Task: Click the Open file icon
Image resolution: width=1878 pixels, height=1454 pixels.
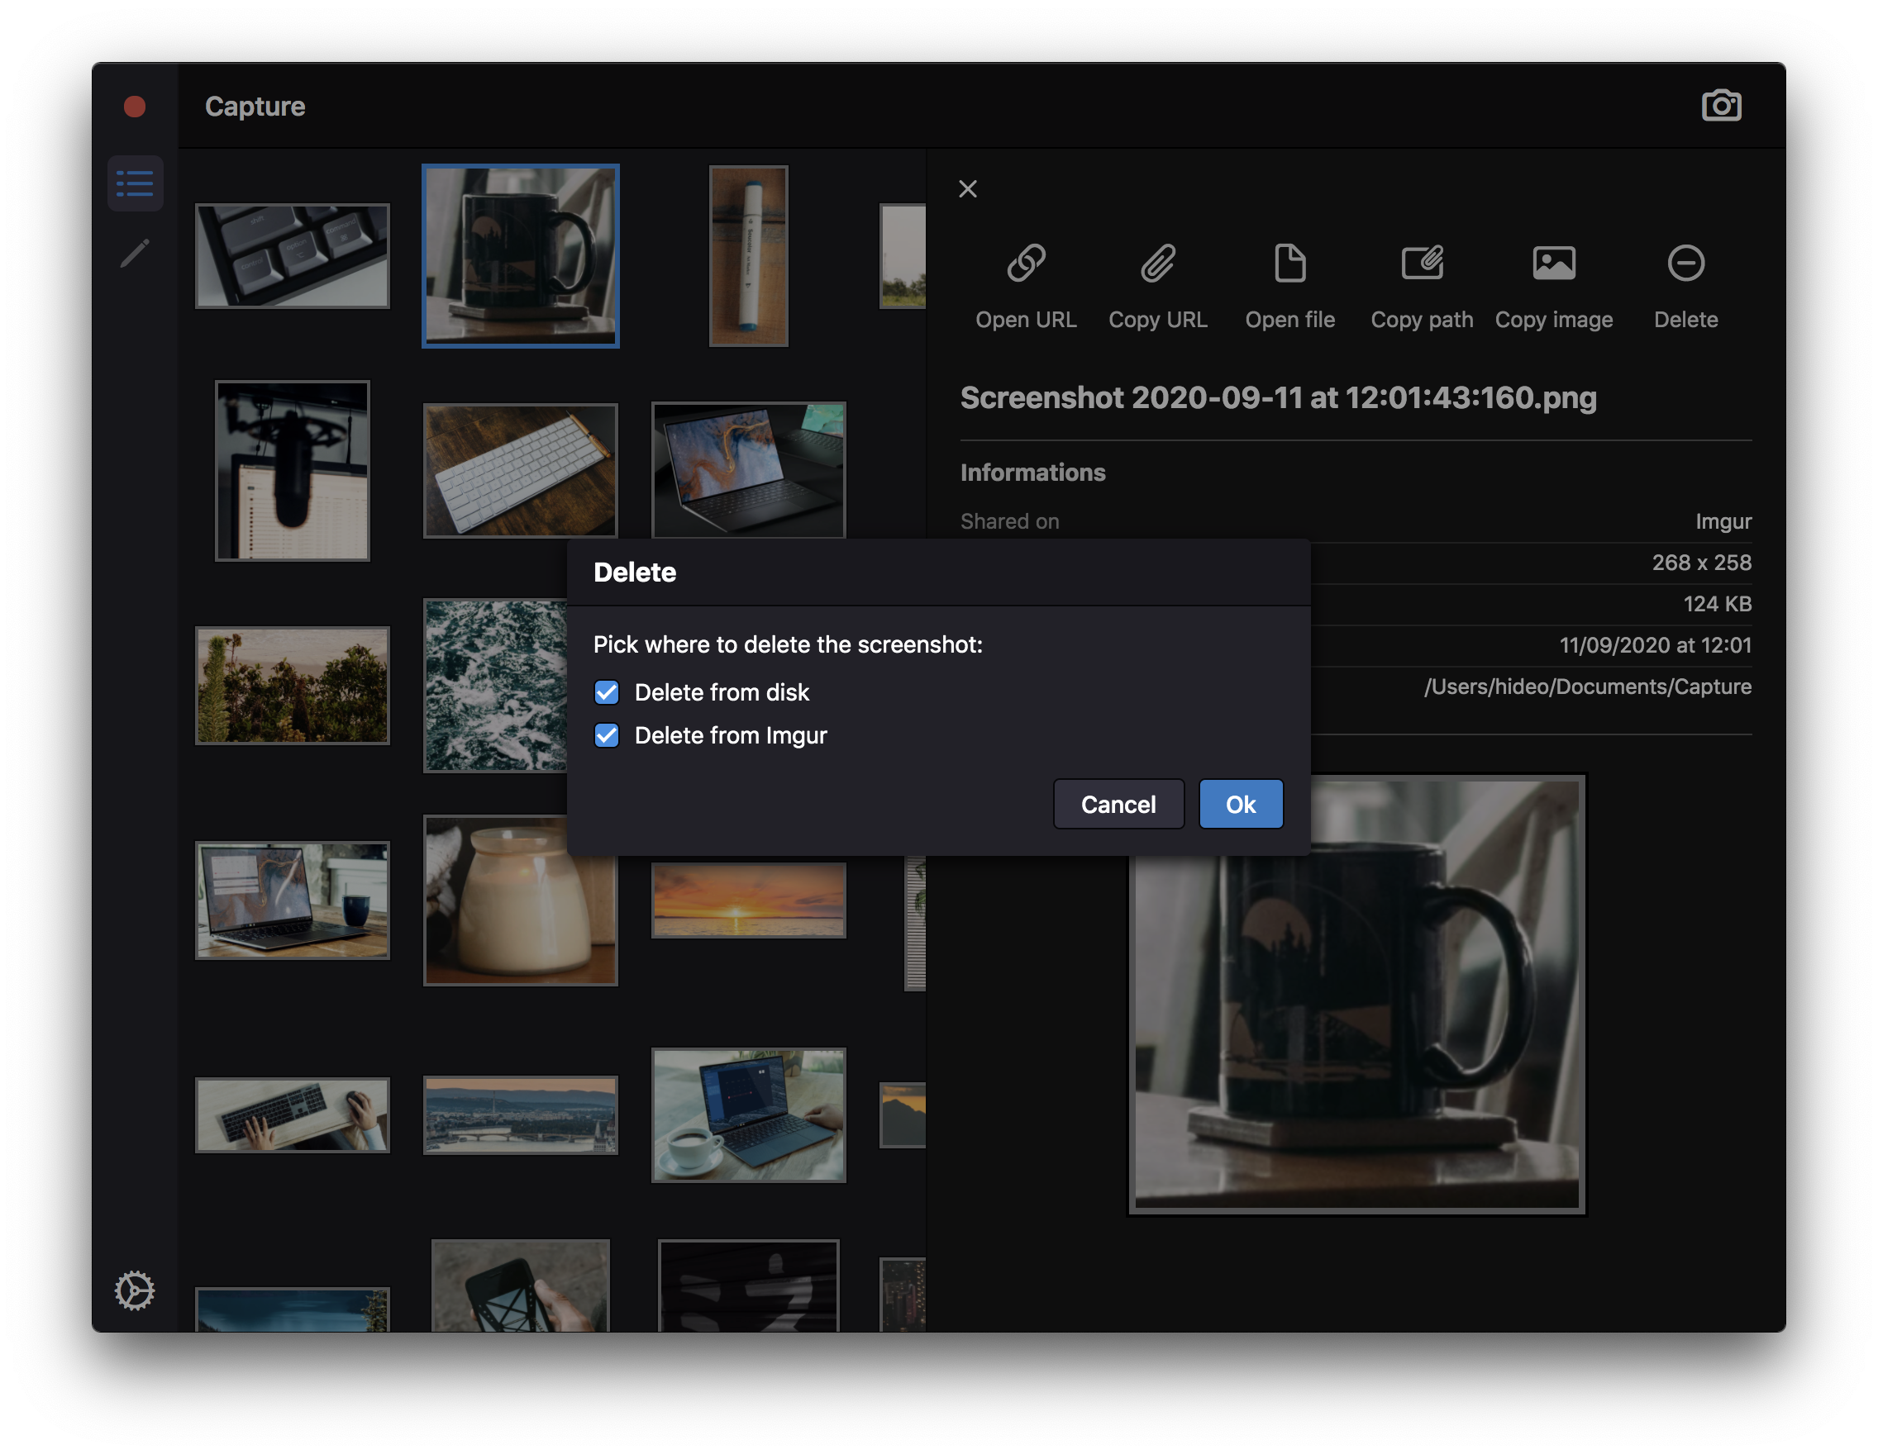Action: pos(1289,264)
